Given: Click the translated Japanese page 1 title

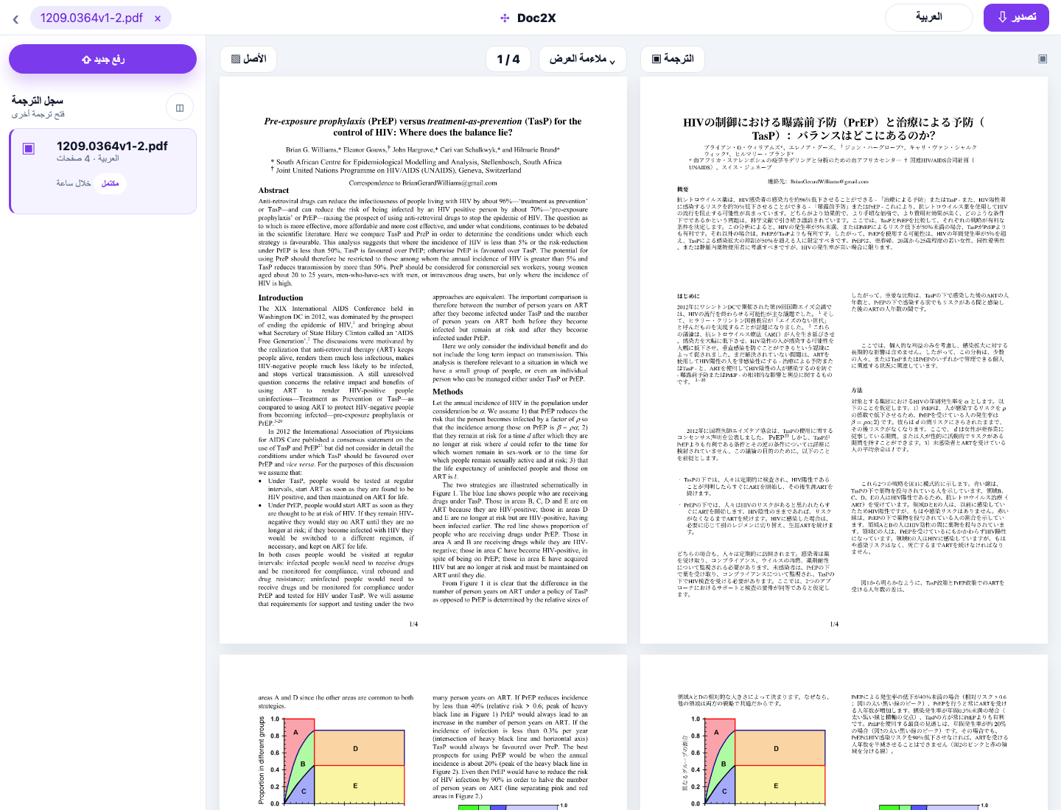Looking at the screenshot, I should (x=833, y=128).
